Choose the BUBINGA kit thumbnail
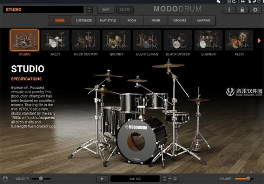 point(209,40)
